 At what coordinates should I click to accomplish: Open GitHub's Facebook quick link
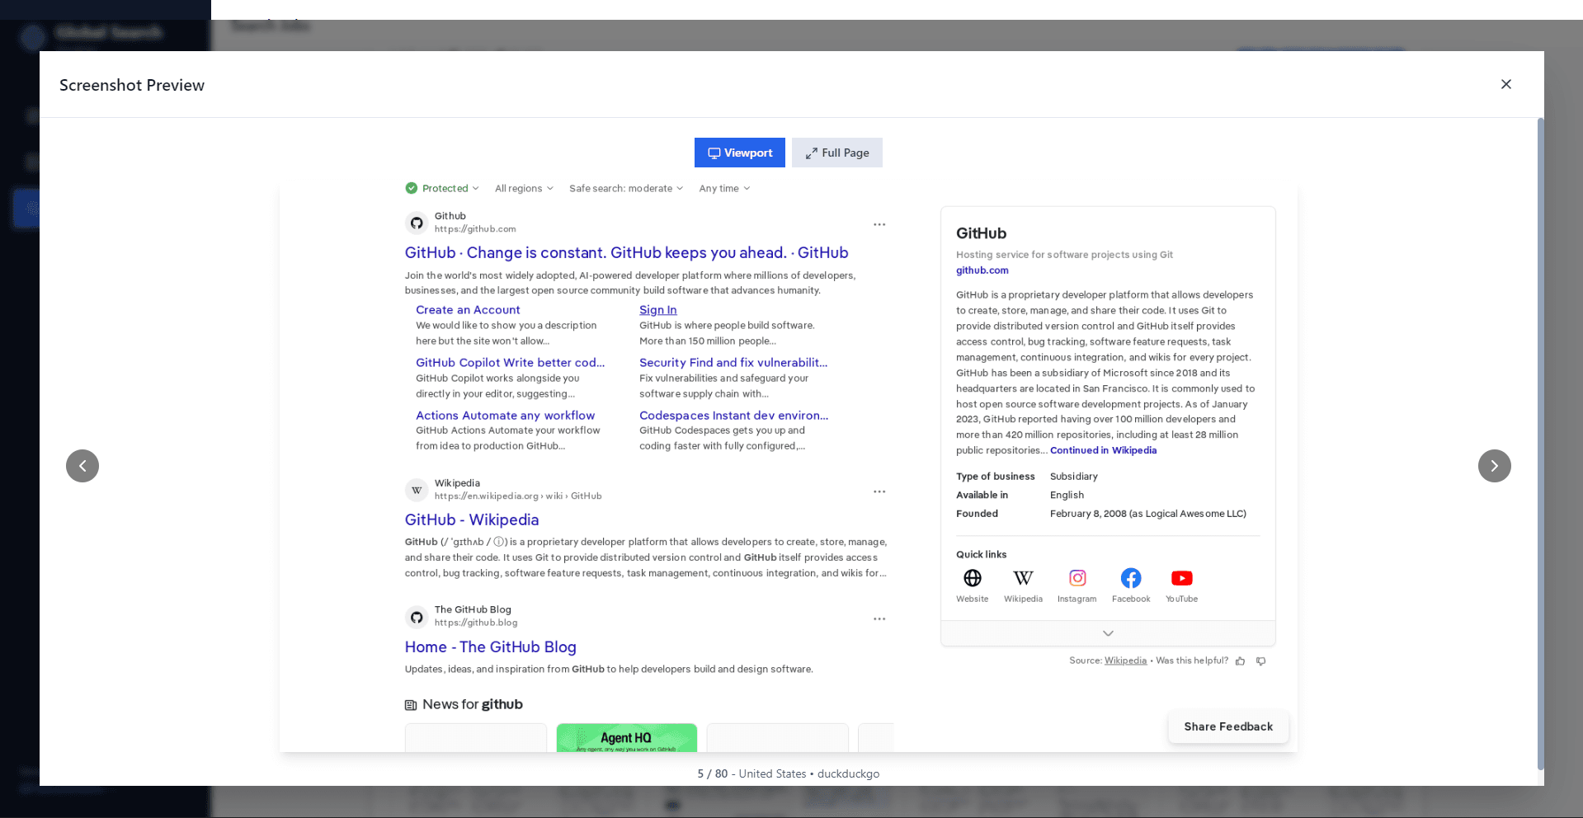(x=1130, y=578)
